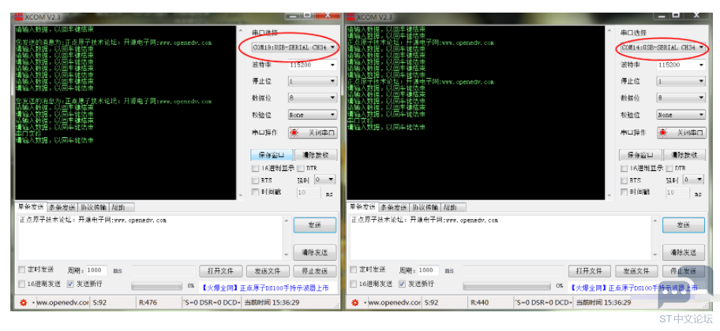This screenshot has width=720, height=331.
Task: Click 打开文件 in COM14 window
Action: [590, 271]
